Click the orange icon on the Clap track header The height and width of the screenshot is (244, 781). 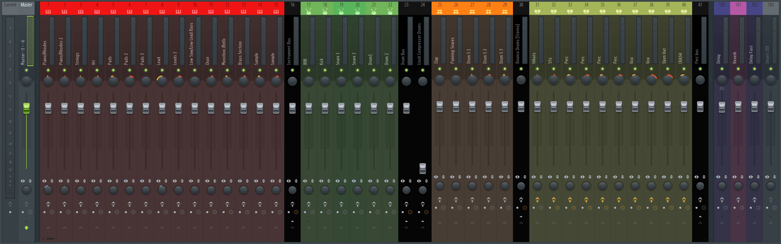tap(439, 12)
